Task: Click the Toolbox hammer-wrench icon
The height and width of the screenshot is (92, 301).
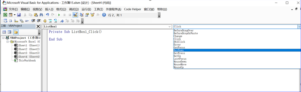Action: tap(98, 15)
